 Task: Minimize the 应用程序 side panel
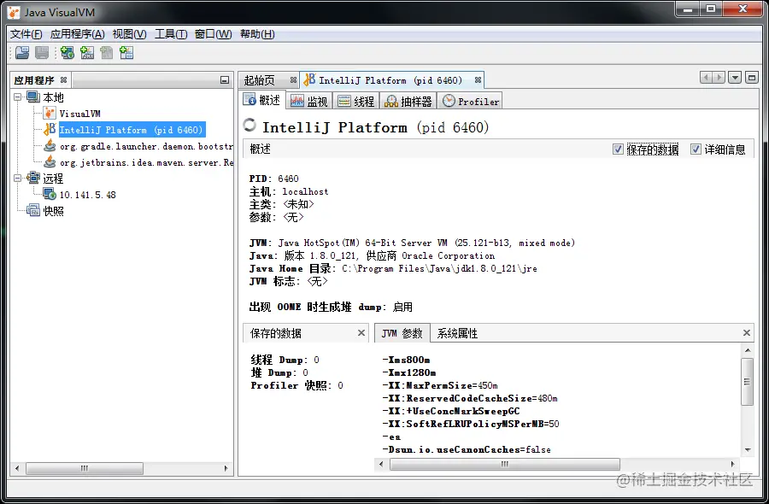coord(225,80)
